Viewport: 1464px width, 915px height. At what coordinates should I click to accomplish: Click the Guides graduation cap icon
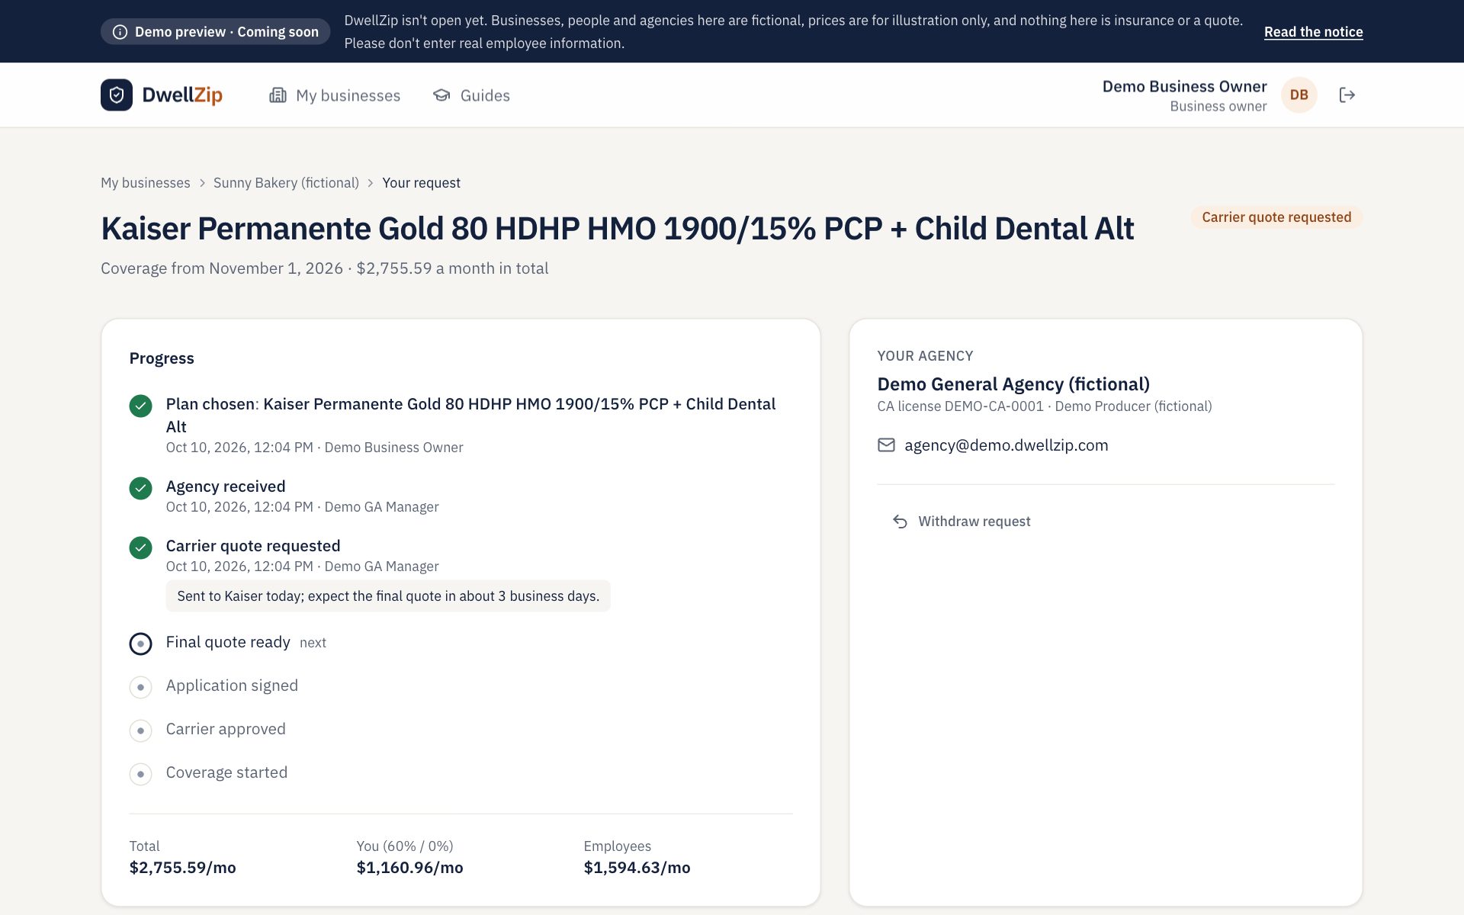(x=441, y=95)
